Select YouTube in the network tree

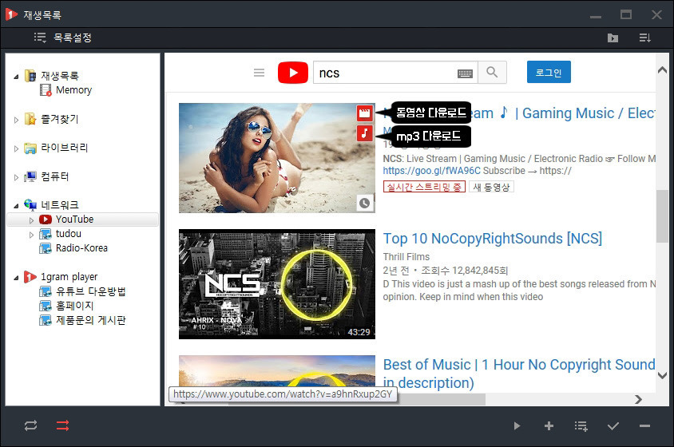coord(74,220)
